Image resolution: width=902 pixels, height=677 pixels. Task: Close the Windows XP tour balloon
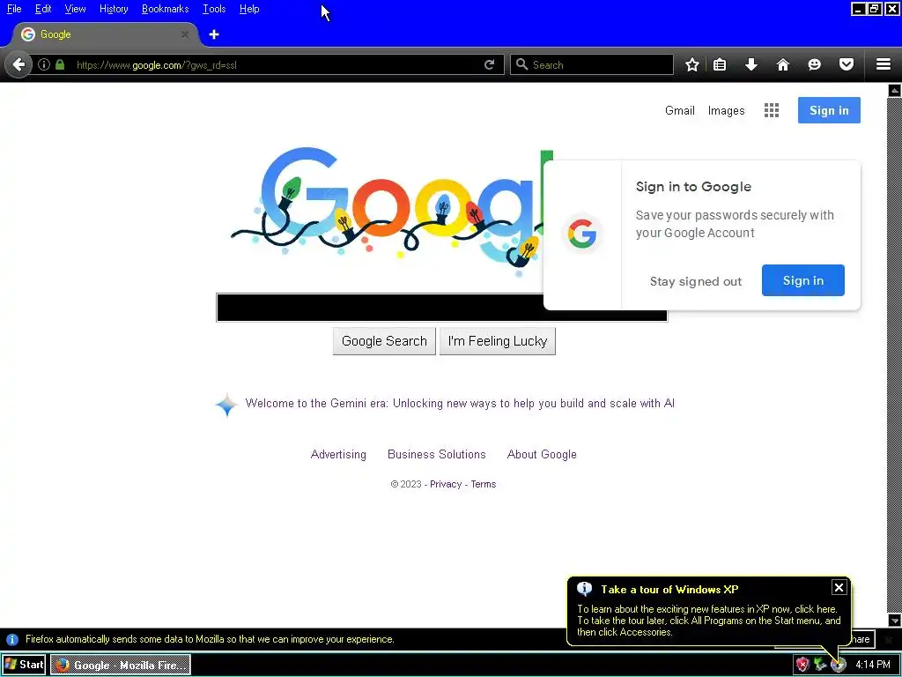839,587
